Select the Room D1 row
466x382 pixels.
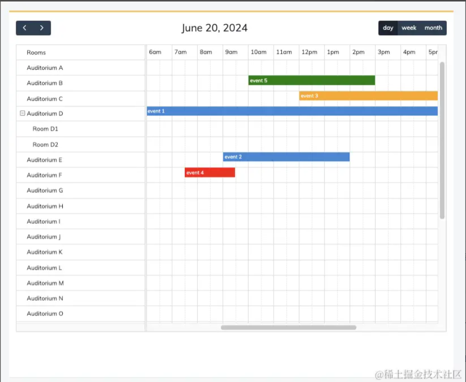45,129
